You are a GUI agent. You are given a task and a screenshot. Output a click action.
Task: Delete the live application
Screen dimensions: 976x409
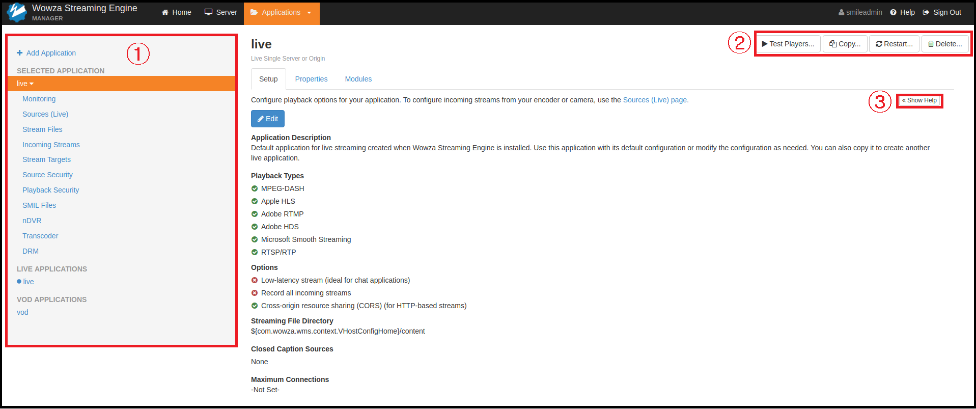tap(944, 44)
